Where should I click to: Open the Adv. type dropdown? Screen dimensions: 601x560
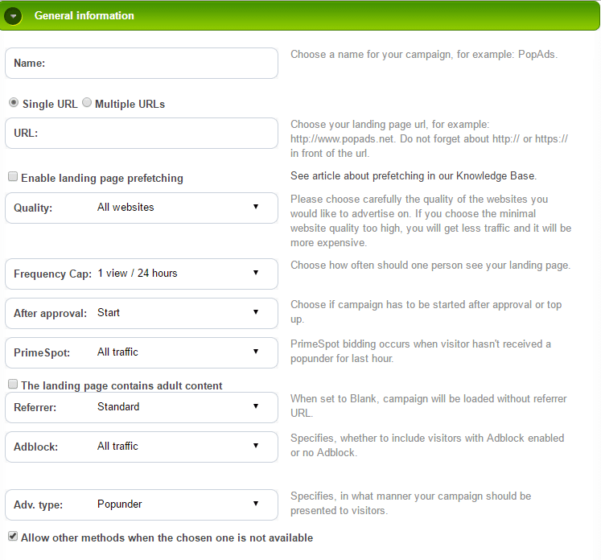177,504
